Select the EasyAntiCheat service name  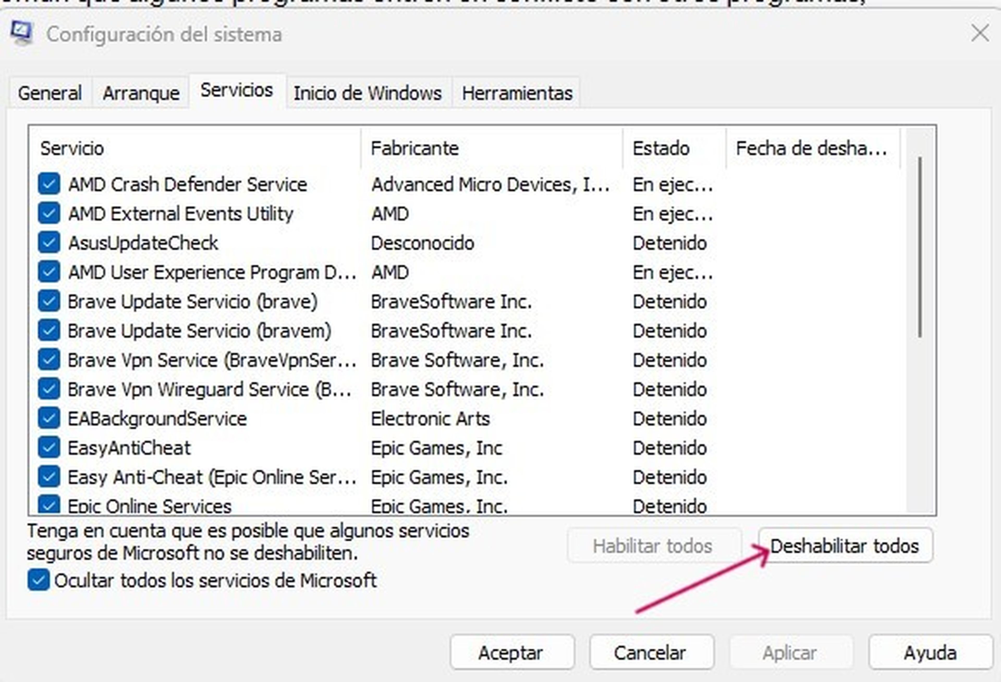tap(129, 448)
